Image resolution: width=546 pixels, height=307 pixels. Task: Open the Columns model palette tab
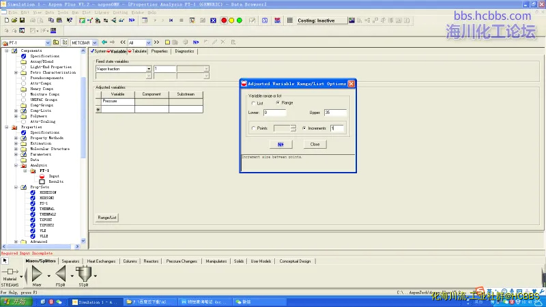[130, 261]
